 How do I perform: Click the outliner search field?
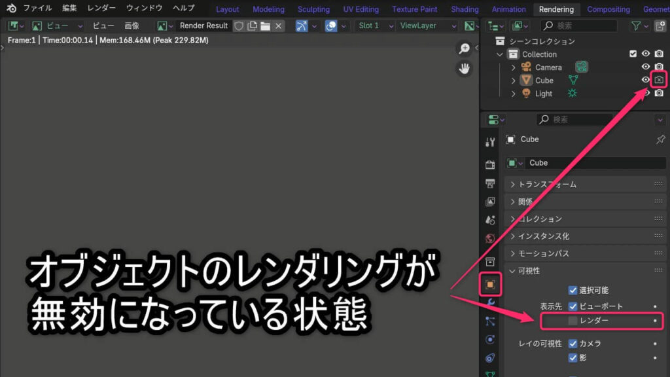click(x=579, y=26)
